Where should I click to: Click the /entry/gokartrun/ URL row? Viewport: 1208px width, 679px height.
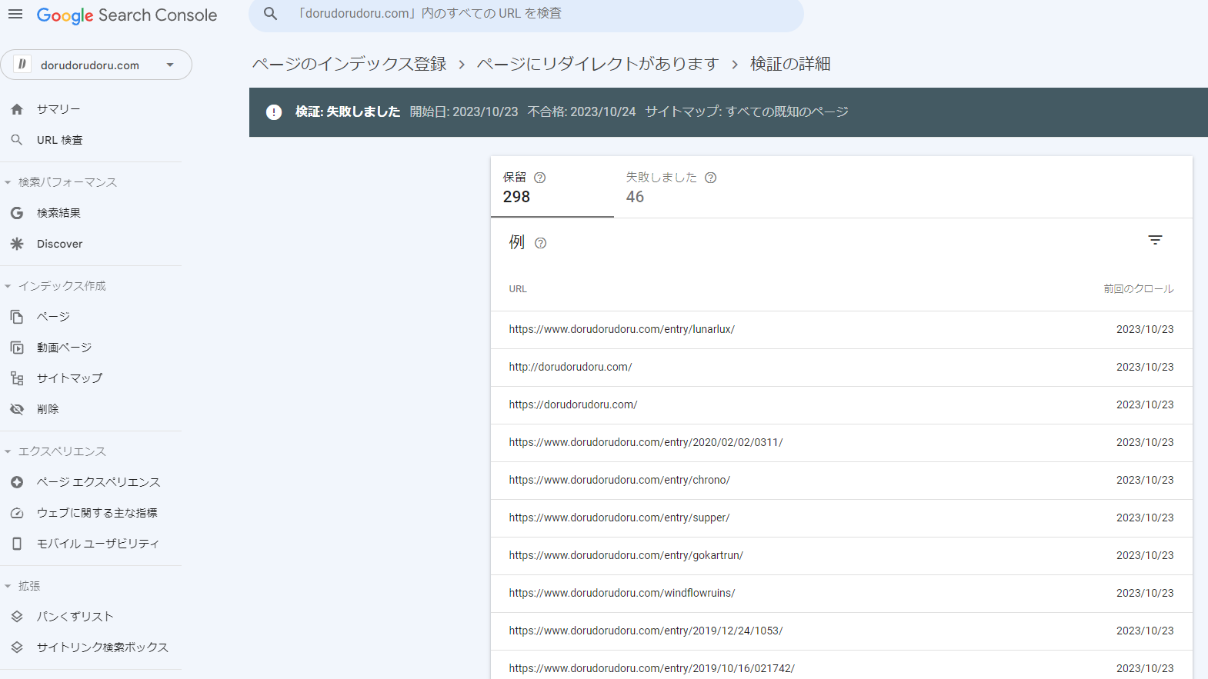tap(842, 556)
